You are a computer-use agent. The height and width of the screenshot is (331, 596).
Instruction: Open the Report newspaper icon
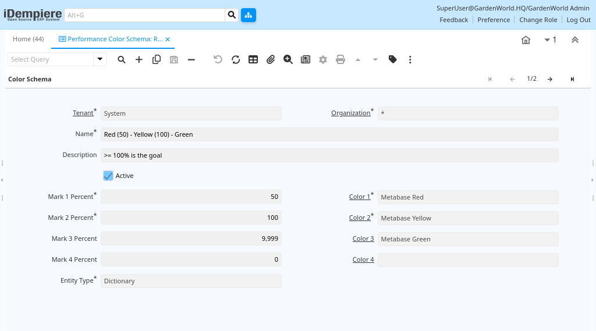[x=305, y=60]
